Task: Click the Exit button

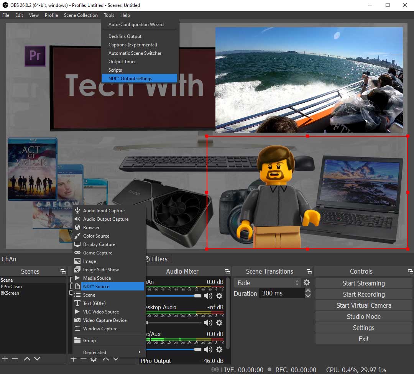Action: point(363,339)
